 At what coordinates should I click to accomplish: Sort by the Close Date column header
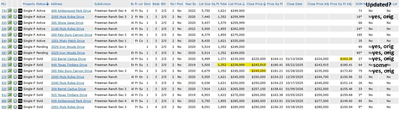(x=294, y=4)
